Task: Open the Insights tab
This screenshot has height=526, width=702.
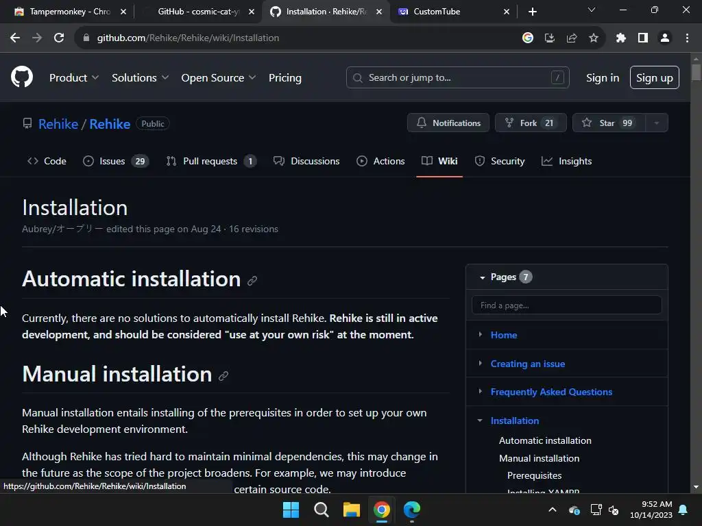Action: [566, 161]
